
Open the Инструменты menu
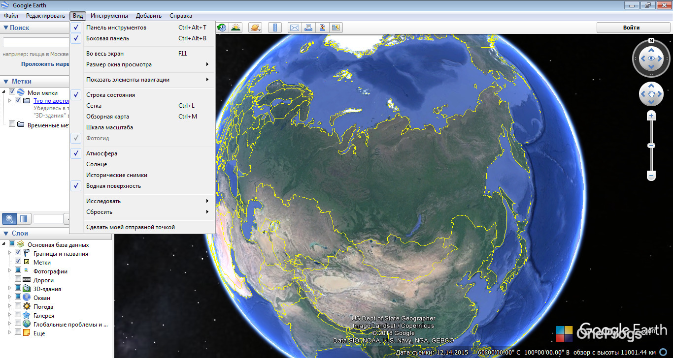[x=109, y=16]
